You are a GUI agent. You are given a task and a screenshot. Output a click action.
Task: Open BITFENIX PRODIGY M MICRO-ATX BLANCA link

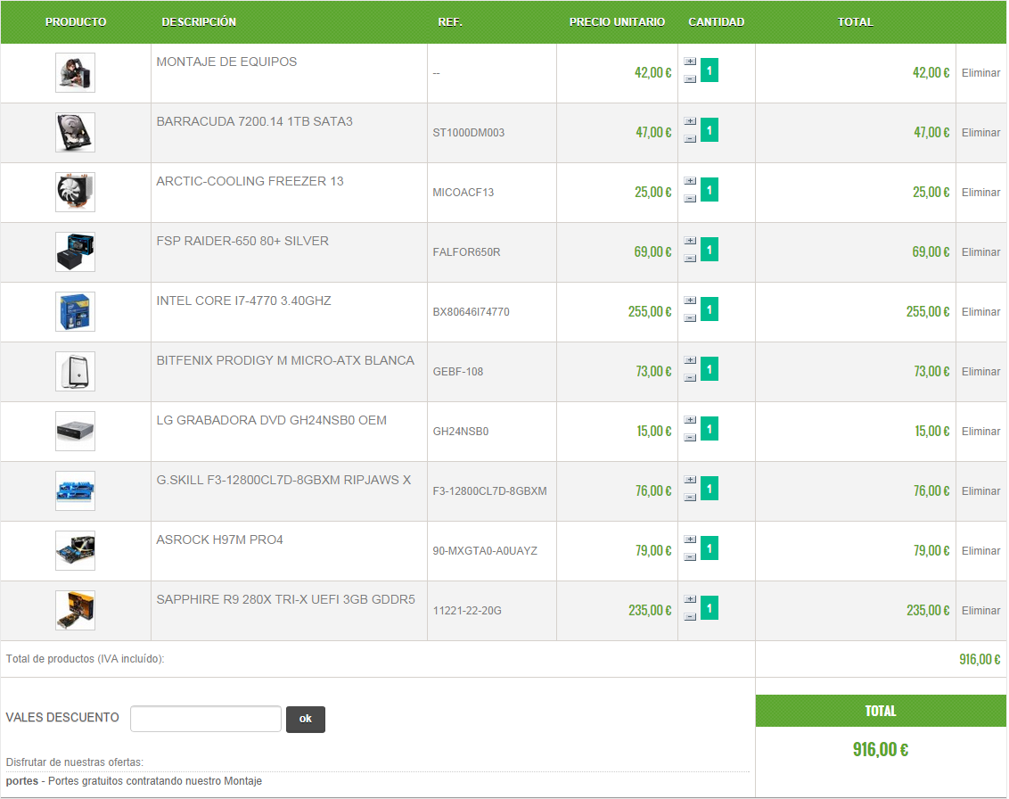pyautogui.click(x=285, y=360)
